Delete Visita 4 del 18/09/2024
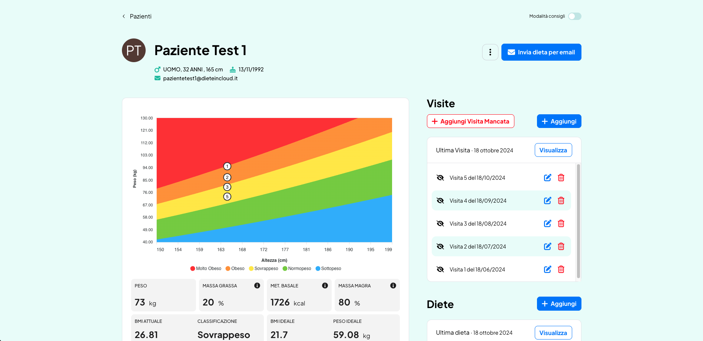The width and height of the screenshot is (703, 341). point(561,201)
